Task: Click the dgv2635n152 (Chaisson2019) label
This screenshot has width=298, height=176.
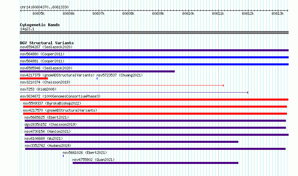Action: (x=51, y=124)
